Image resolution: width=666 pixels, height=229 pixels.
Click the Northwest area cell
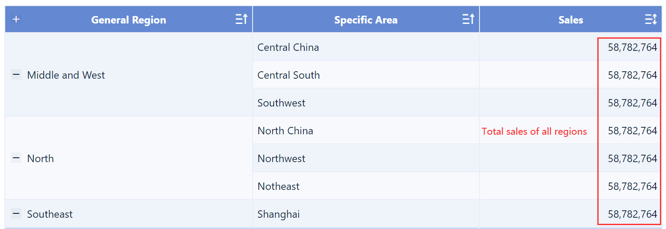pyautogui.click(x=281, y=159)
